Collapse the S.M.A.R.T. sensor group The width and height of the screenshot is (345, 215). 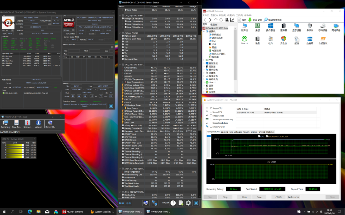[x=120, y=169]
